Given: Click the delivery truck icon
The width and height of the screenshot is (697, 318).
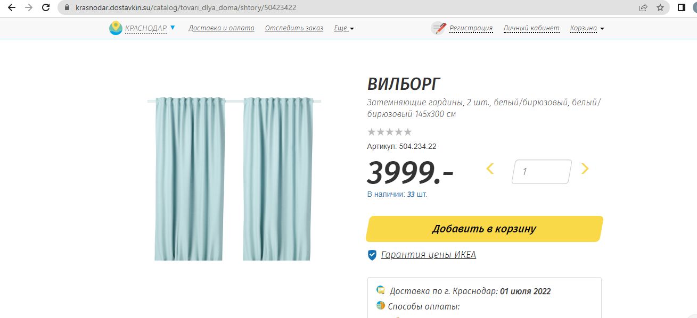Looking at the screenshot, I should coord(380,289).
